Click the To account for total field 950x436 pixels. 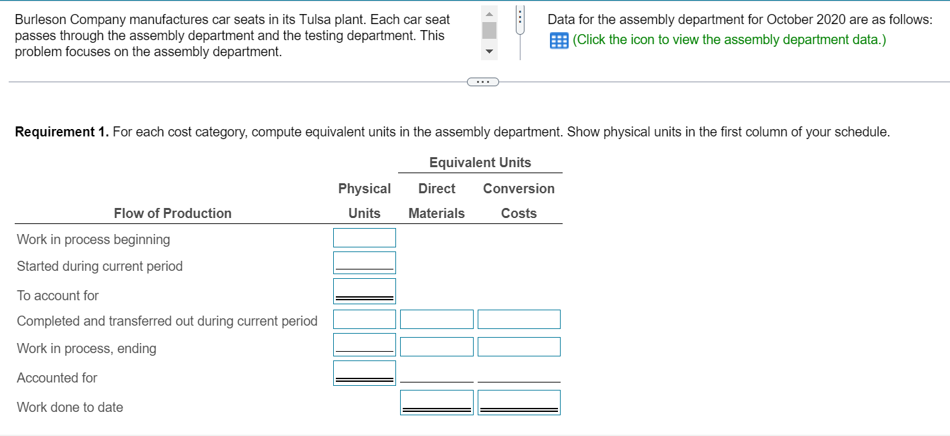[365, 291]
